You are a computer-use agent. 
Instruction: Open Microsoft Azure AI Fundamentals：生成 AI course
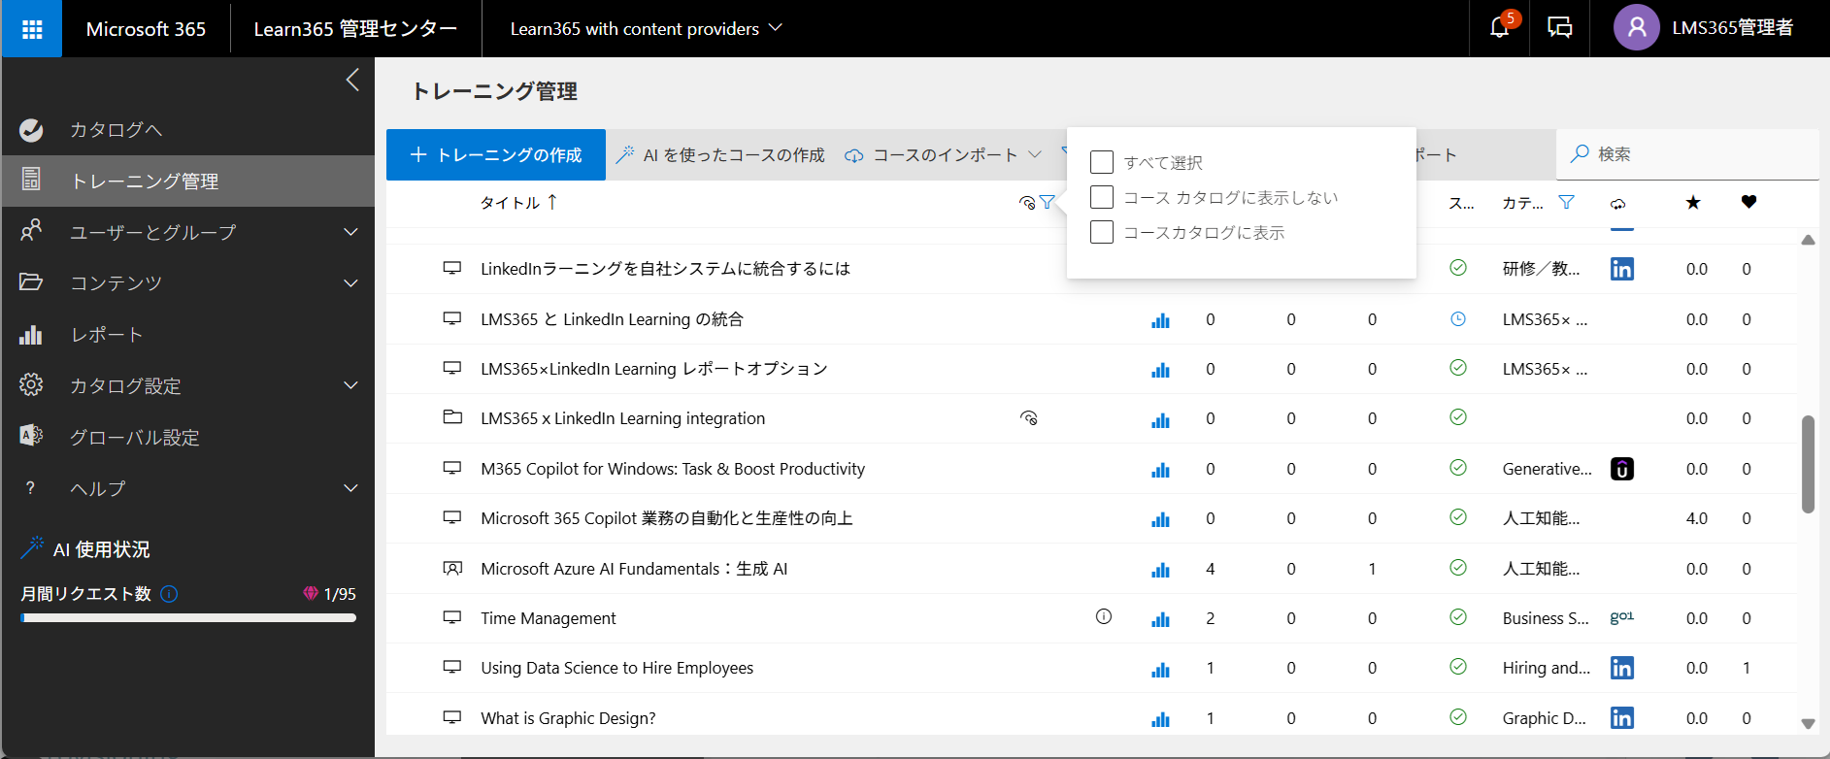[634, 569]
